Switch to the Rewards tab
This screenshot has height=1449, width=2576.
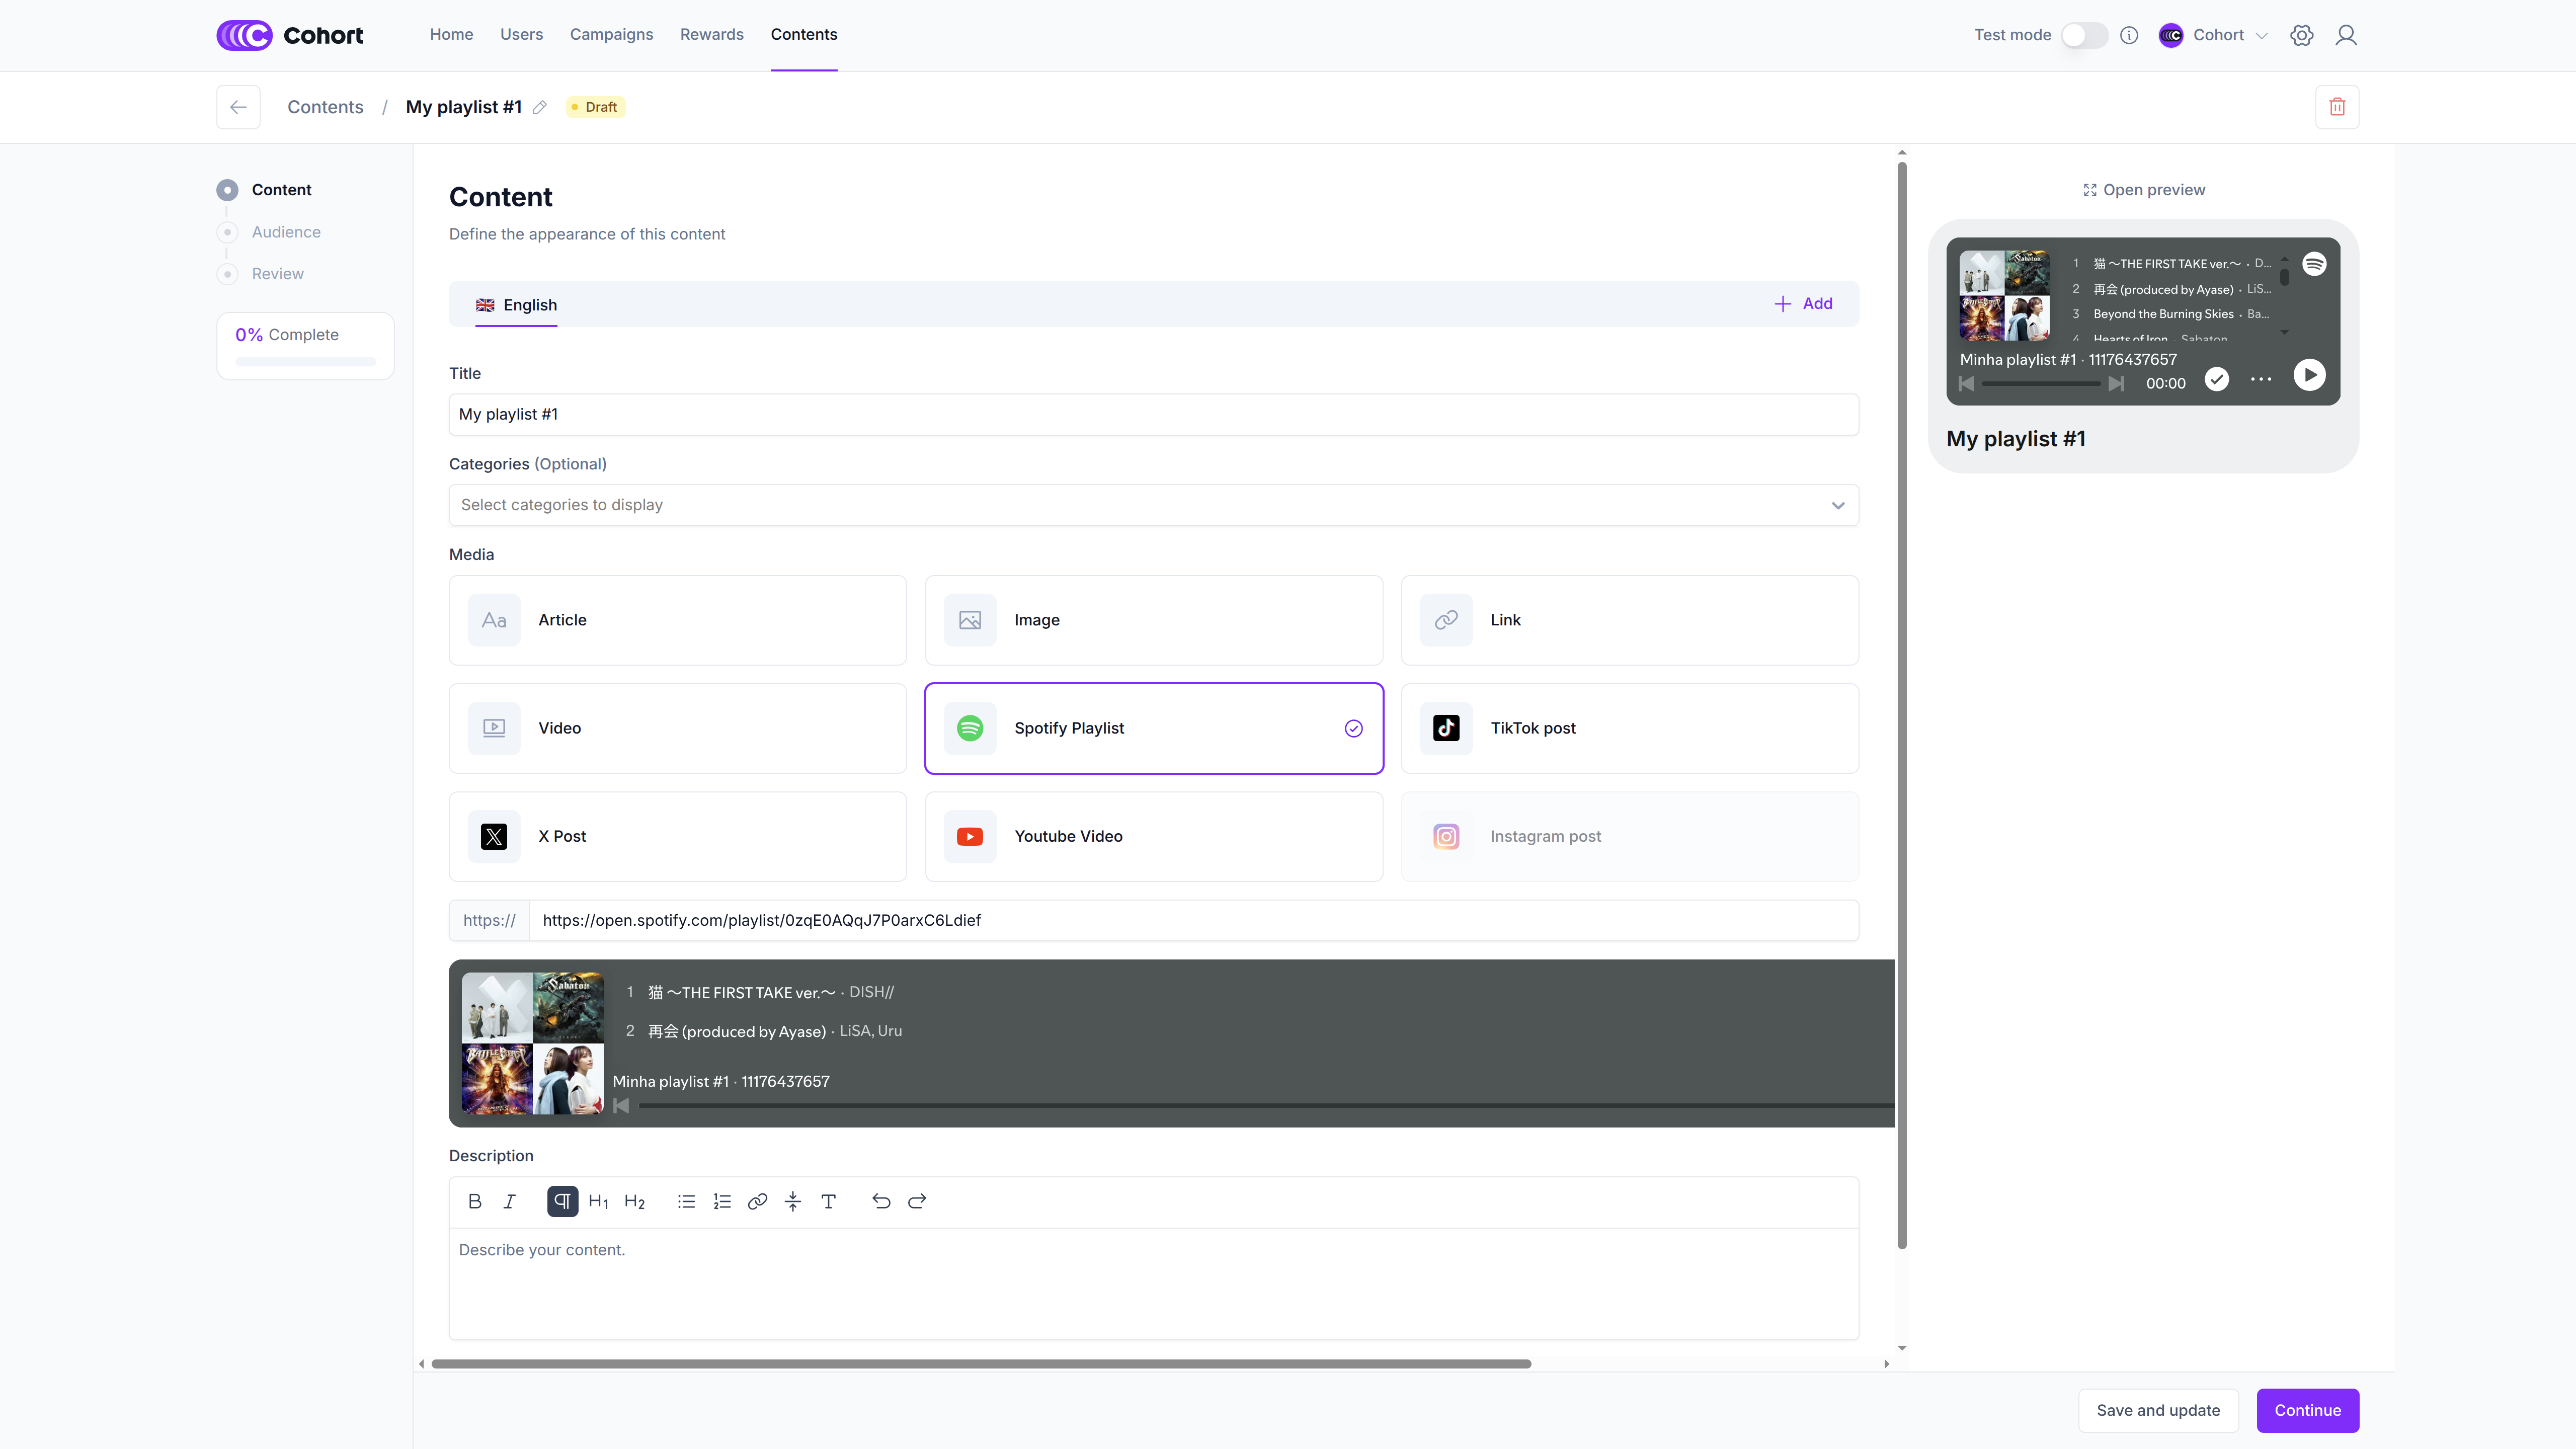pyautogui.click(x=711, y=35)
